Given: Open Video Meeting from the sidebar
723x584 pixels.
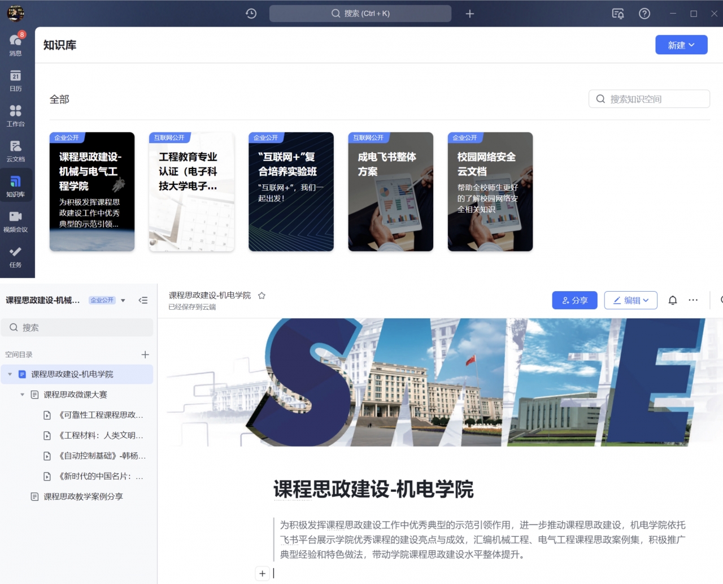Looking at the screenshot, I should (16, 221).
